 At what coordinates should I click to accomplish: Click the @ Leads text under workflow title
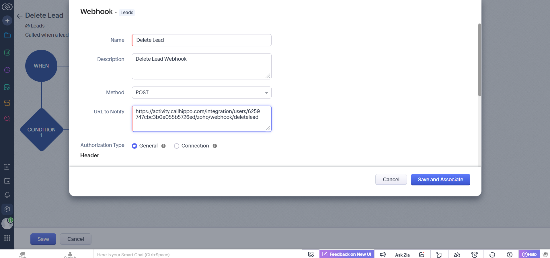35,26
